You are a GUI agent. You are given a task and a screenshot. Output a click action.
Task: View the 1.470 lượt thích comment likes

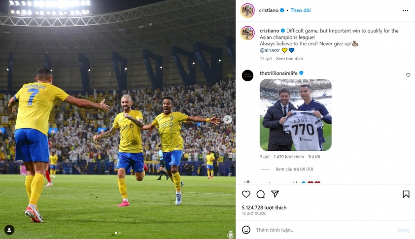[x=288, y=157]
